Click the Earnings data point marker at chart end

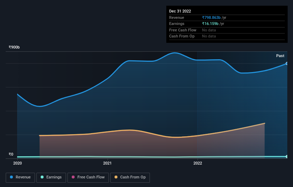click(x=287, y=156)
